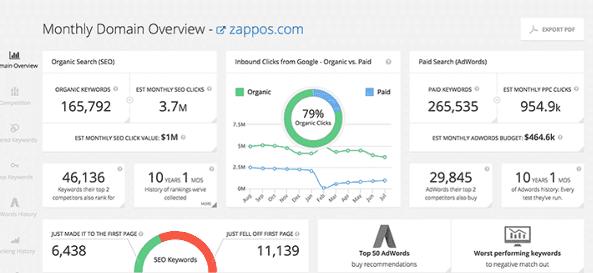Viewport: 593px width, 273px height.
Task: Open Top 50 AdWords buy recommendations
Action: (x=384, y=245)
